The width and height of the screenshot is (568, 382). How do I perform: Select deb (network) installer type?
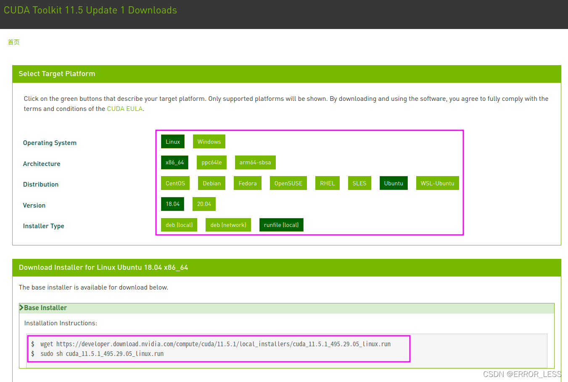228,225
